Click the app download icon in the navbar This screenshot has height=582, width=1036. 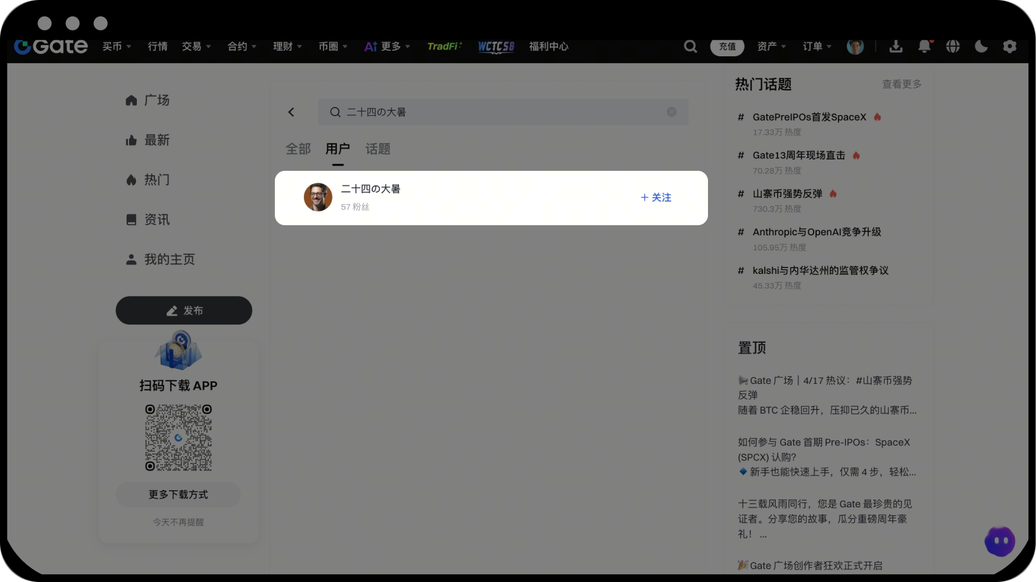coord(896,46)
